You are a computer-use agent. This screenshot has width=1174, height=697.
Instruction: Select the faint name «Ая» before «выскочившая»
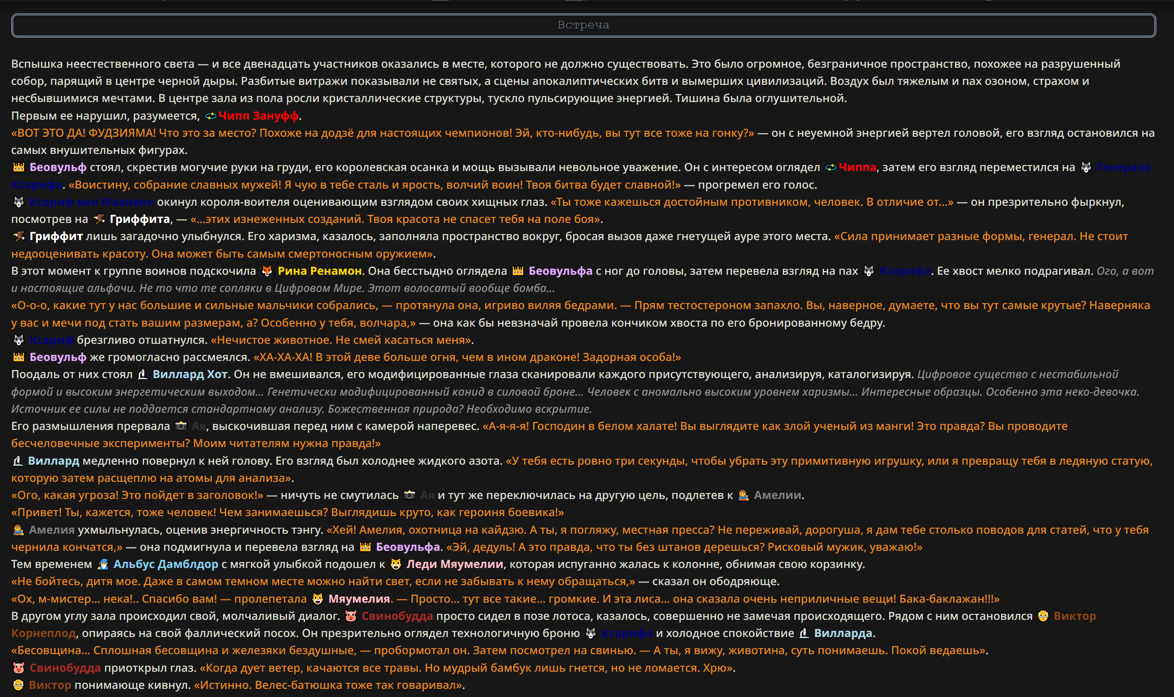tap(198, 426)
